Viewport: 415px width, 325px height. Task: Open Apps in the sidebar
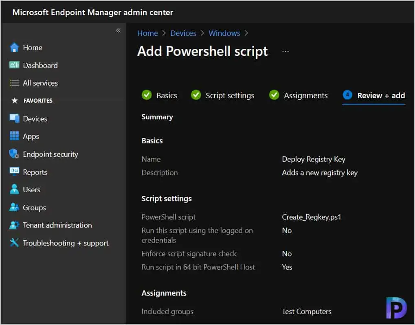tap(31, 136)
